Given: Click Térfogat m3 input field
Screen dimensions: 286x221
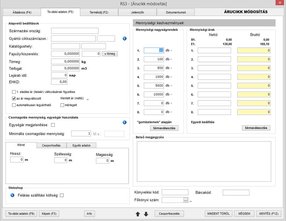Looking at the screenshot, I should (65, 68).
